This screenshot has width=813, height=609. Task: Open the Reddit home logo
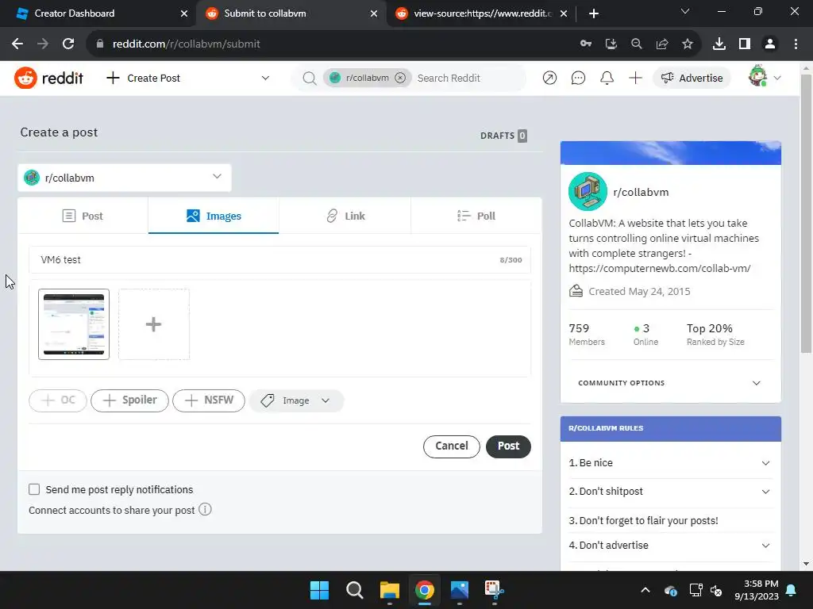(48, 78)
